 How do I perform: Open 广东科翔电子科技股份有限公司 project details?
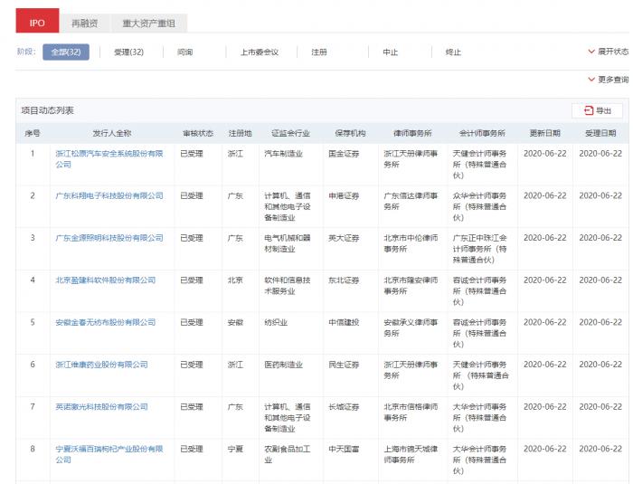(x=109, y=195)
